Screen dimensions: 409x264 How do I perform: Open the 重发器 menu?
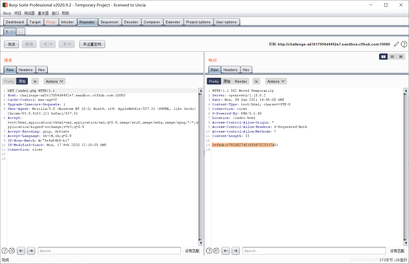click(x=43, y=13)
